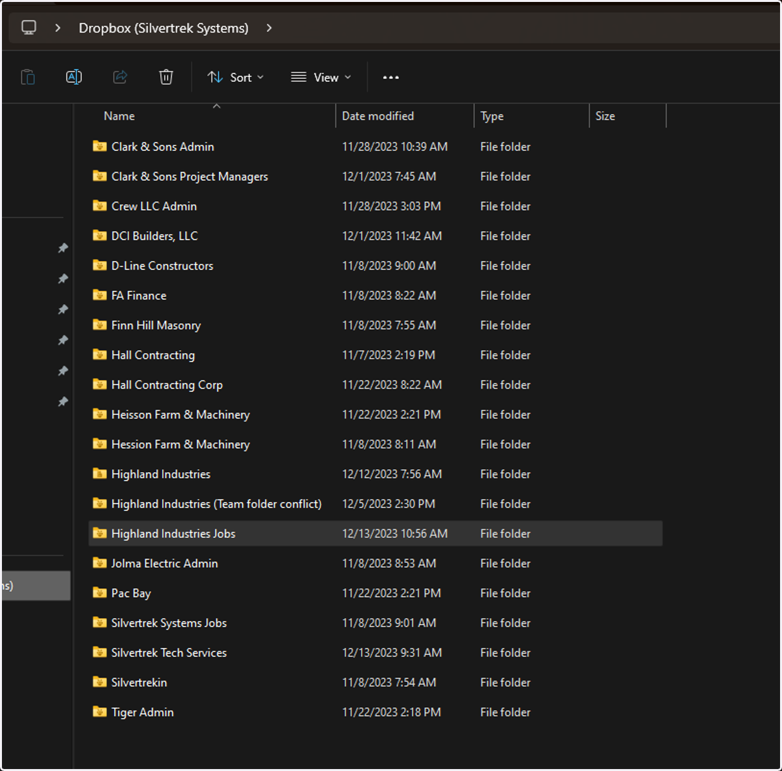Select the Jolma Electric Admin folder name
The width and height of the screenshot is (782, 771).
164,563
